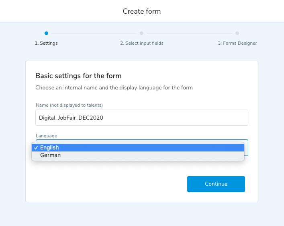Viewport: 284px width, 226px height.
Task: Jump to '2. Select input fields' step
Action: pyautogui.click(x=141, y=43)
